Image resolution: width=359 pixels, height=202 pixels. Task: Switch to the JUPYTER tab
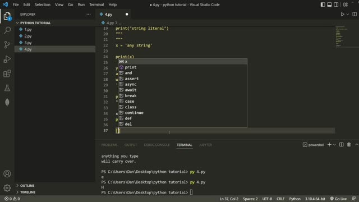click(x=205, y=145)
